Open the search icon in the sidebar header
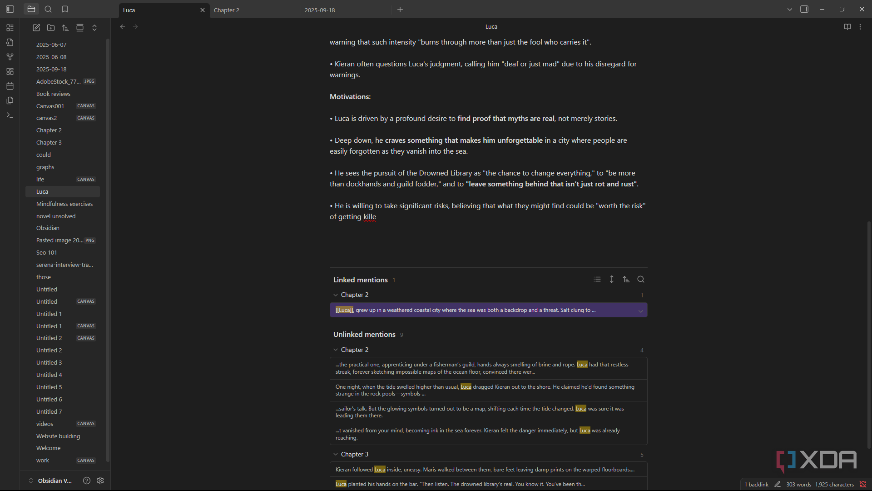The height and width of the screenshot is (491, 872). pos(48,9)
